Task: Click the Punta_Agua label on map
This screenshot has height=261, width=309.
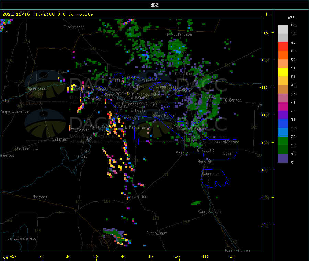Action: [157, 233]
